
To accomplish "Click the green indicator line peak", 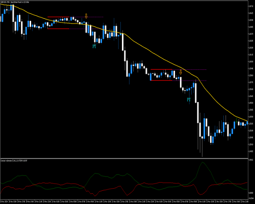I will (x=202, y=162).
